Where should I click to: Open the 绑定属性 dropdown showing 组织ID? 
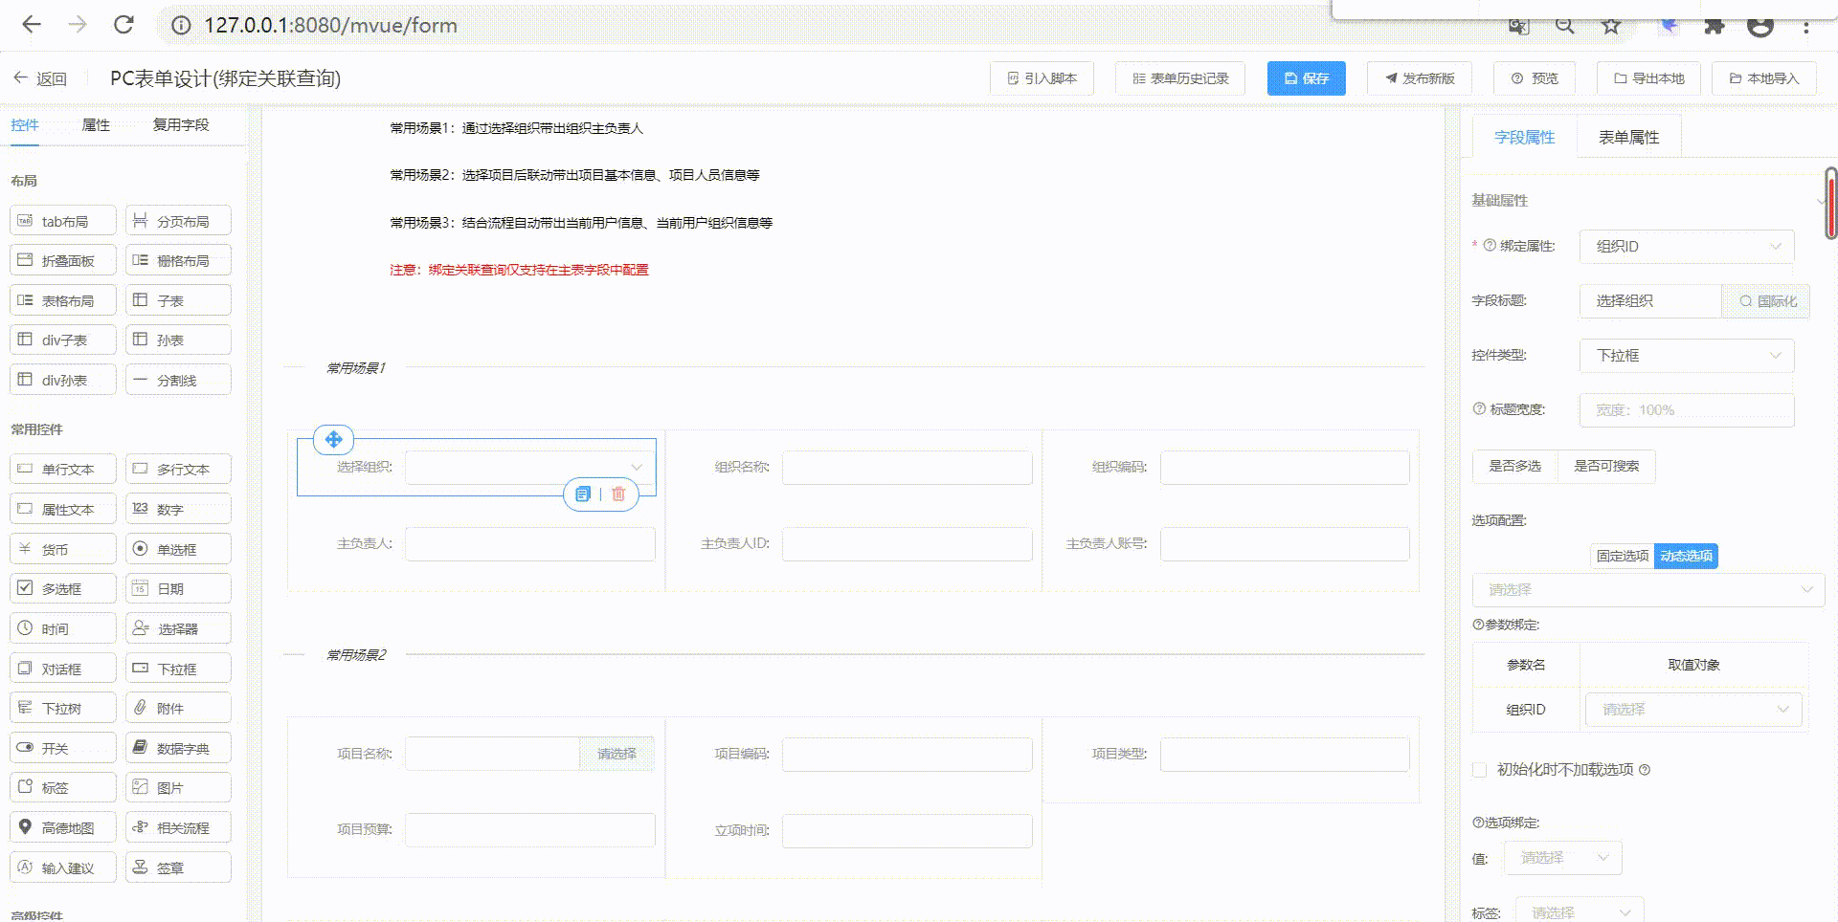tap(1686, 247)
